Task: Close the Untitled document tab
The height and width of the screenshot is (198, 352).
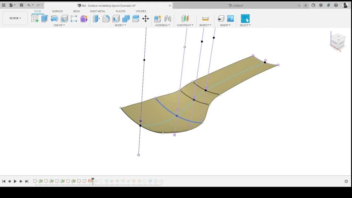Action: point(299,5)
